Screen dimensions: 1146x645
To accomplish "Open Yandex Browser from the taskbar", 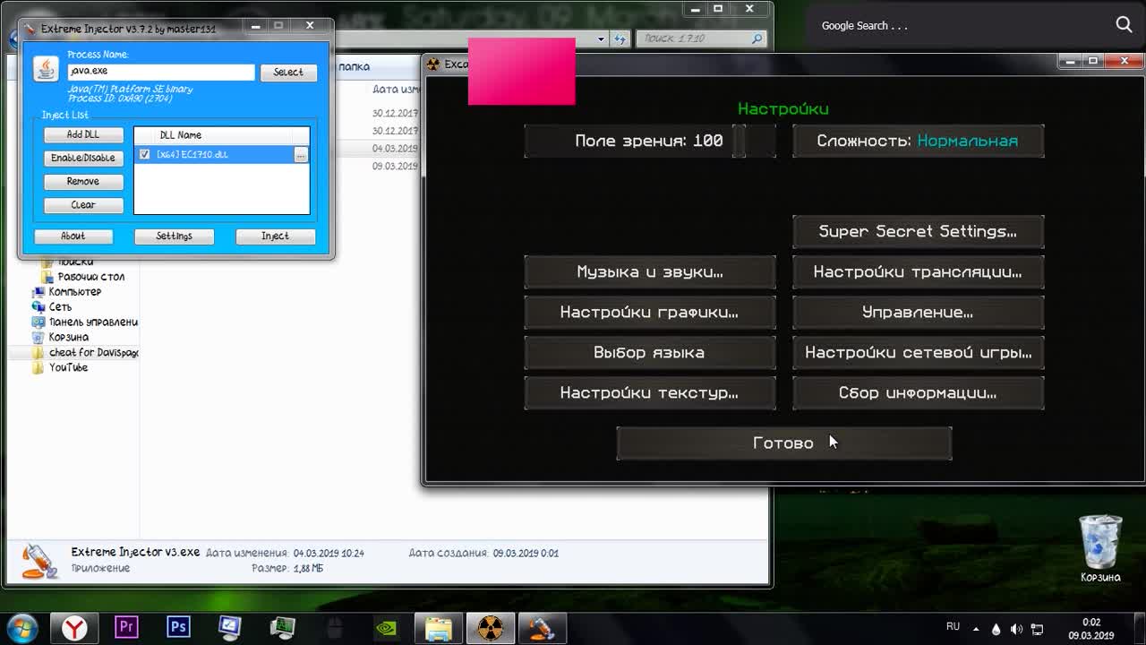I will 74,628.
